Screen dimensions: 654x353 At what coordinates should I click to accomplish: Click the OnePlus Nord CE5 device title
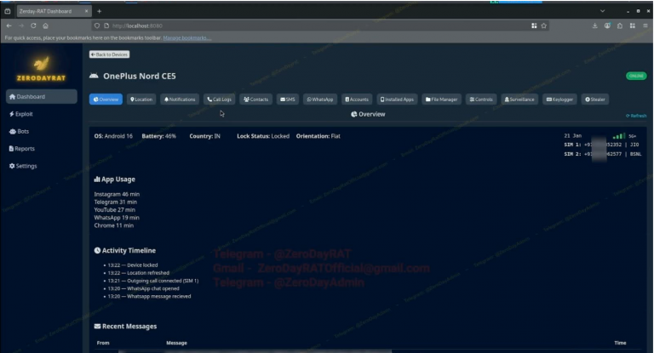140,76
